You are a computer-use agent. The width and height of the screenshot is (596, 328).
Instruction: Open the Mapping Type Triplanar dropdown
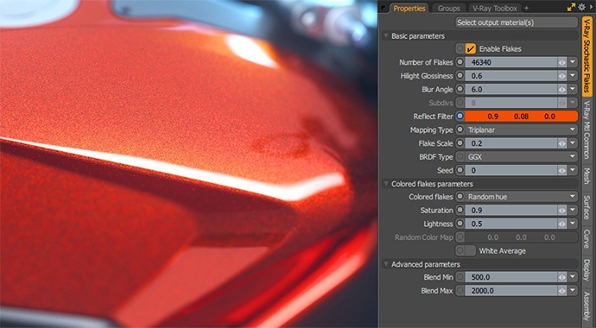(x=521, y=129)
